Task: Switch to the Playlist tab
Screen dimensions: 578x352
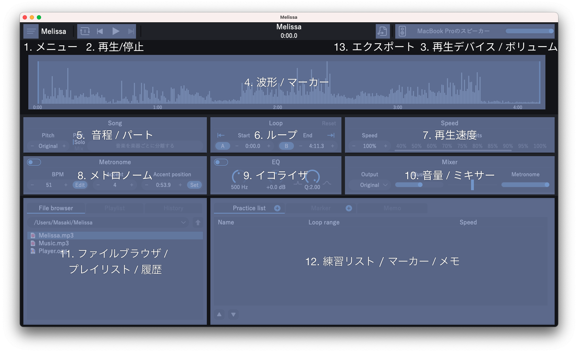Action: (x=115, y=208)
